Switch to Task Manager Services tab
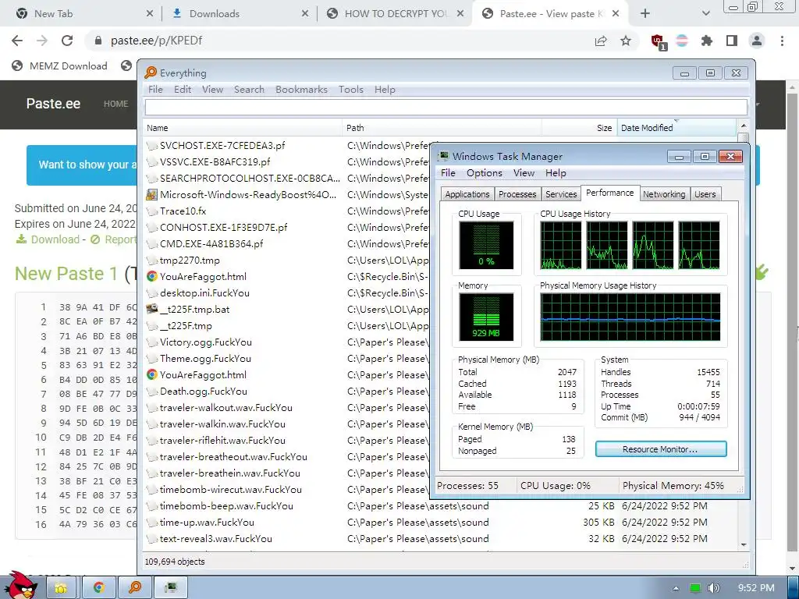The height and width of the screenshot is (599, 799). click(x=561, y=194)
